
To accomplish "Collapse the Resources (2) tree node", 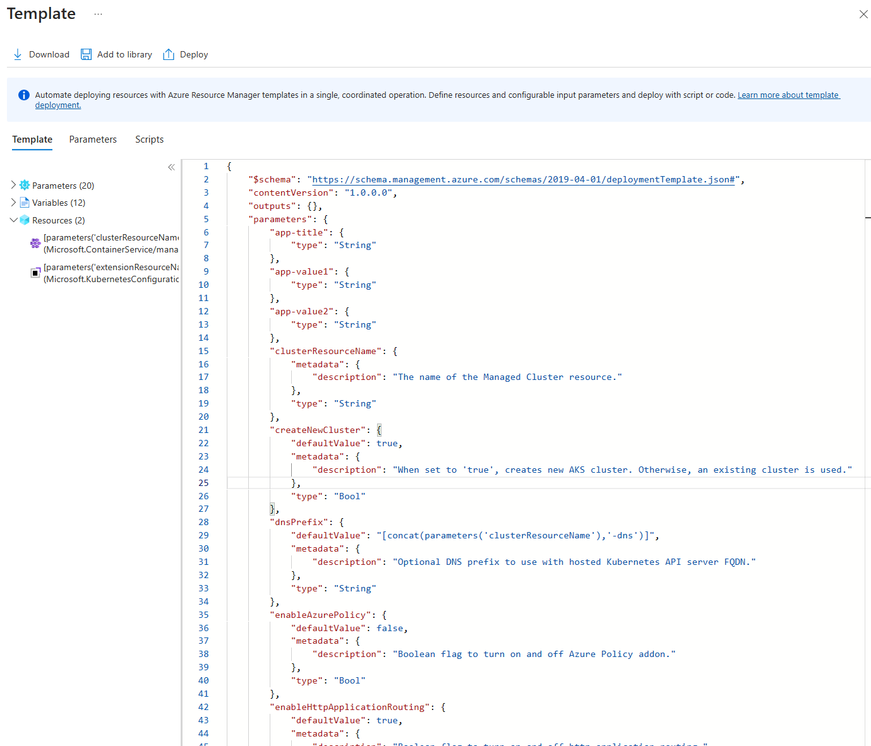I will (13, 220).
